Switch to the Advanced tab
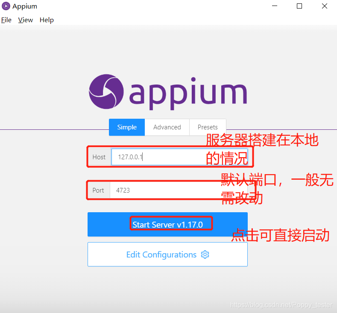This screenshot has width=337, height=313. click(x=167, y=127)
